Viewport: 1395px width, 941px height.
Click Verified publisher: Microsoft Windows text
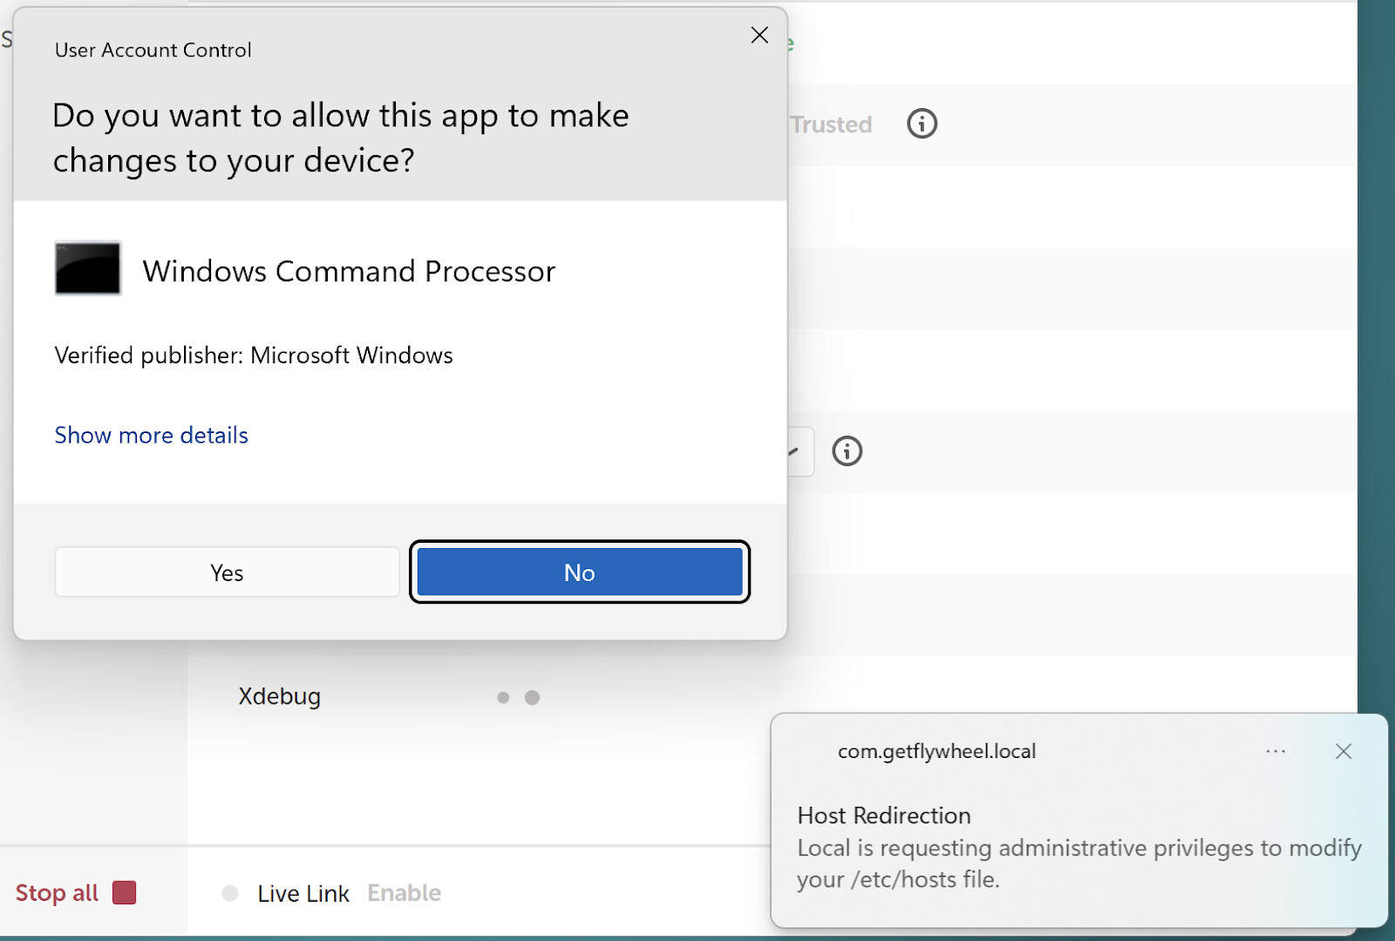[254, 355]
